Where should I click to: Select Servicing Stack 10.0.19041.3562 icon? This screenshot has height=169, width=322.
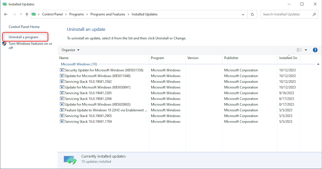point(62,82)
